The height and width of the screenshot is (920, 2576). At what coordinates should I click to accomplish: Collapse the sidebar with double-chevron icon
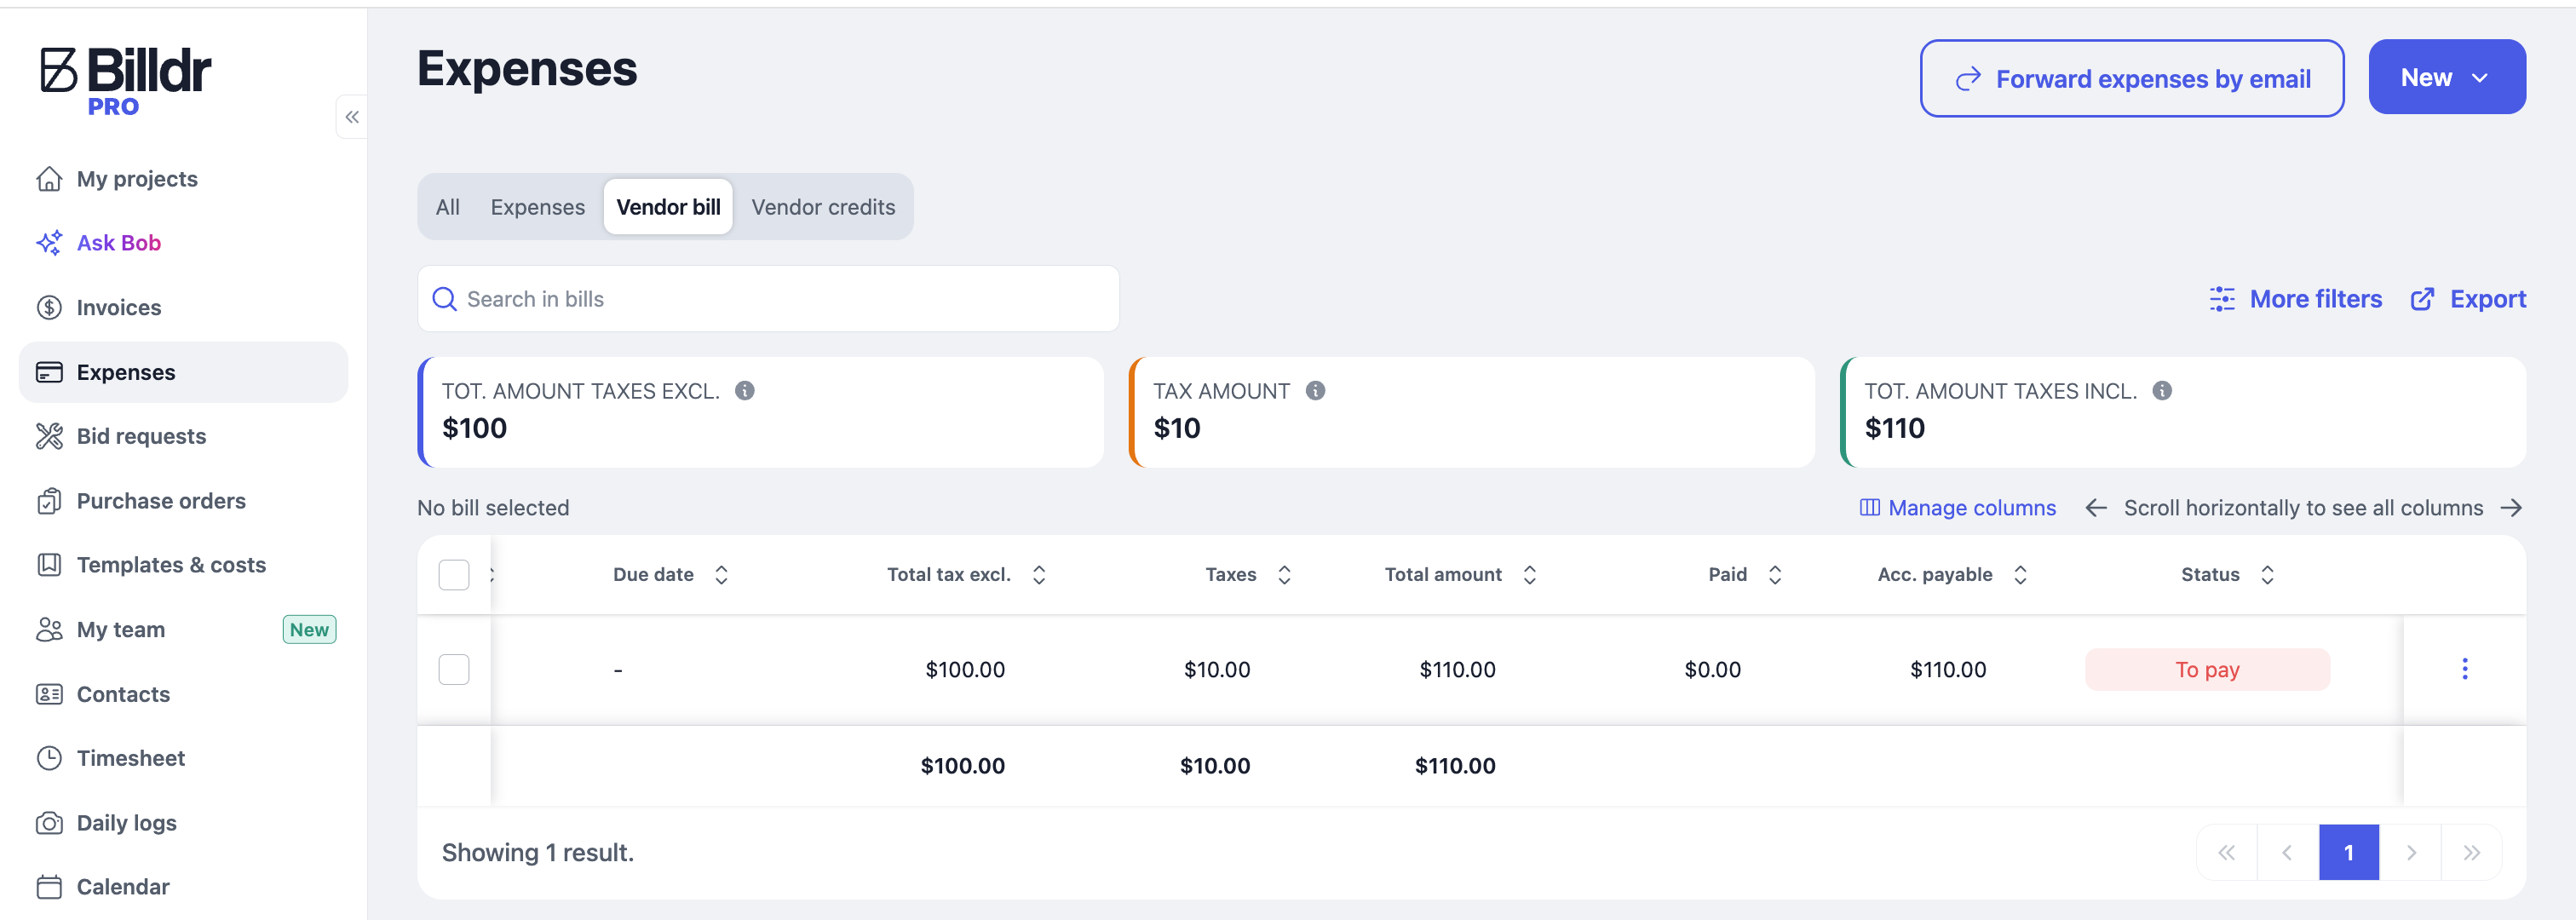(x=352, y=117)
